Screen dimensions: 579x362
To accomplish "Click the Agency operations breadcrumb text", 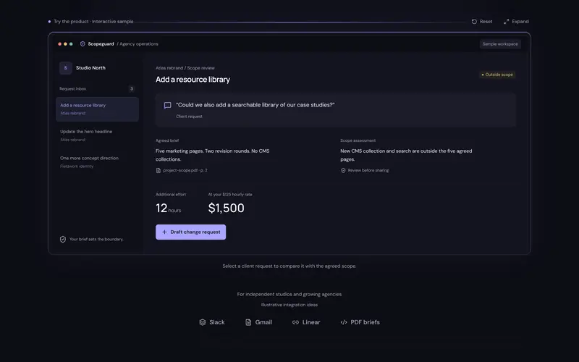I will 138,44.
